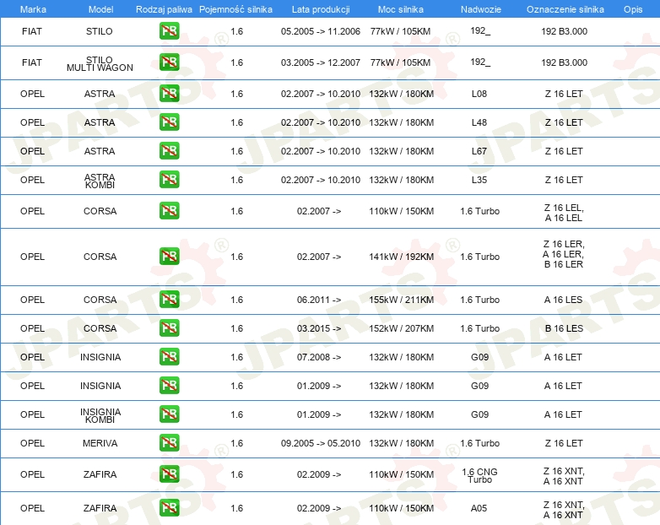Image resolution: width=660 pixels, height=525 pixels.
Task: Click the 155kW / 211KM power cell
Action: 401,300
